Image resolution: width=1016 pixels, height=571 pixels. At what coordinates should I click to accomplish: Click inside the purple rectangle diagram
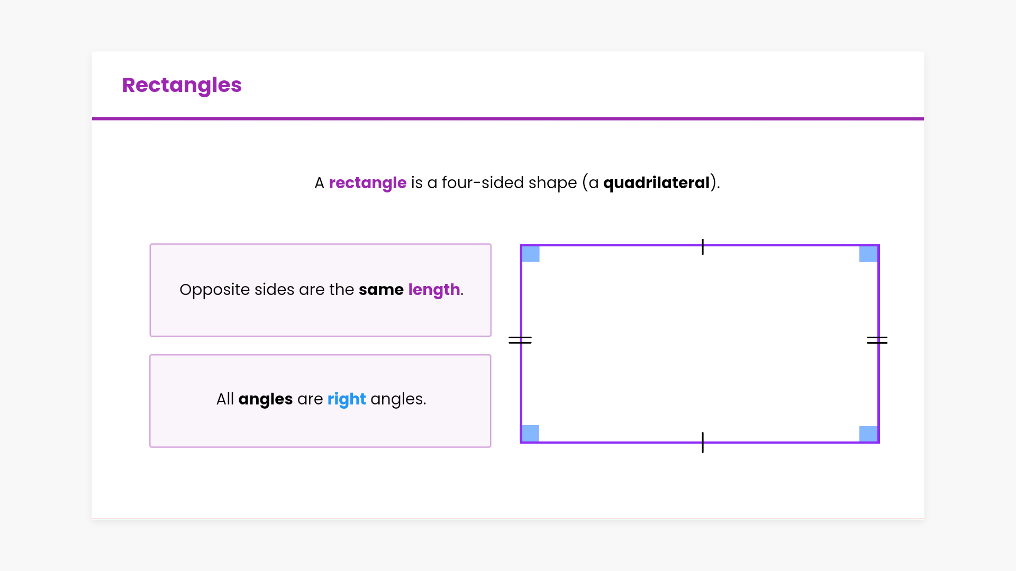click(700, 344)
